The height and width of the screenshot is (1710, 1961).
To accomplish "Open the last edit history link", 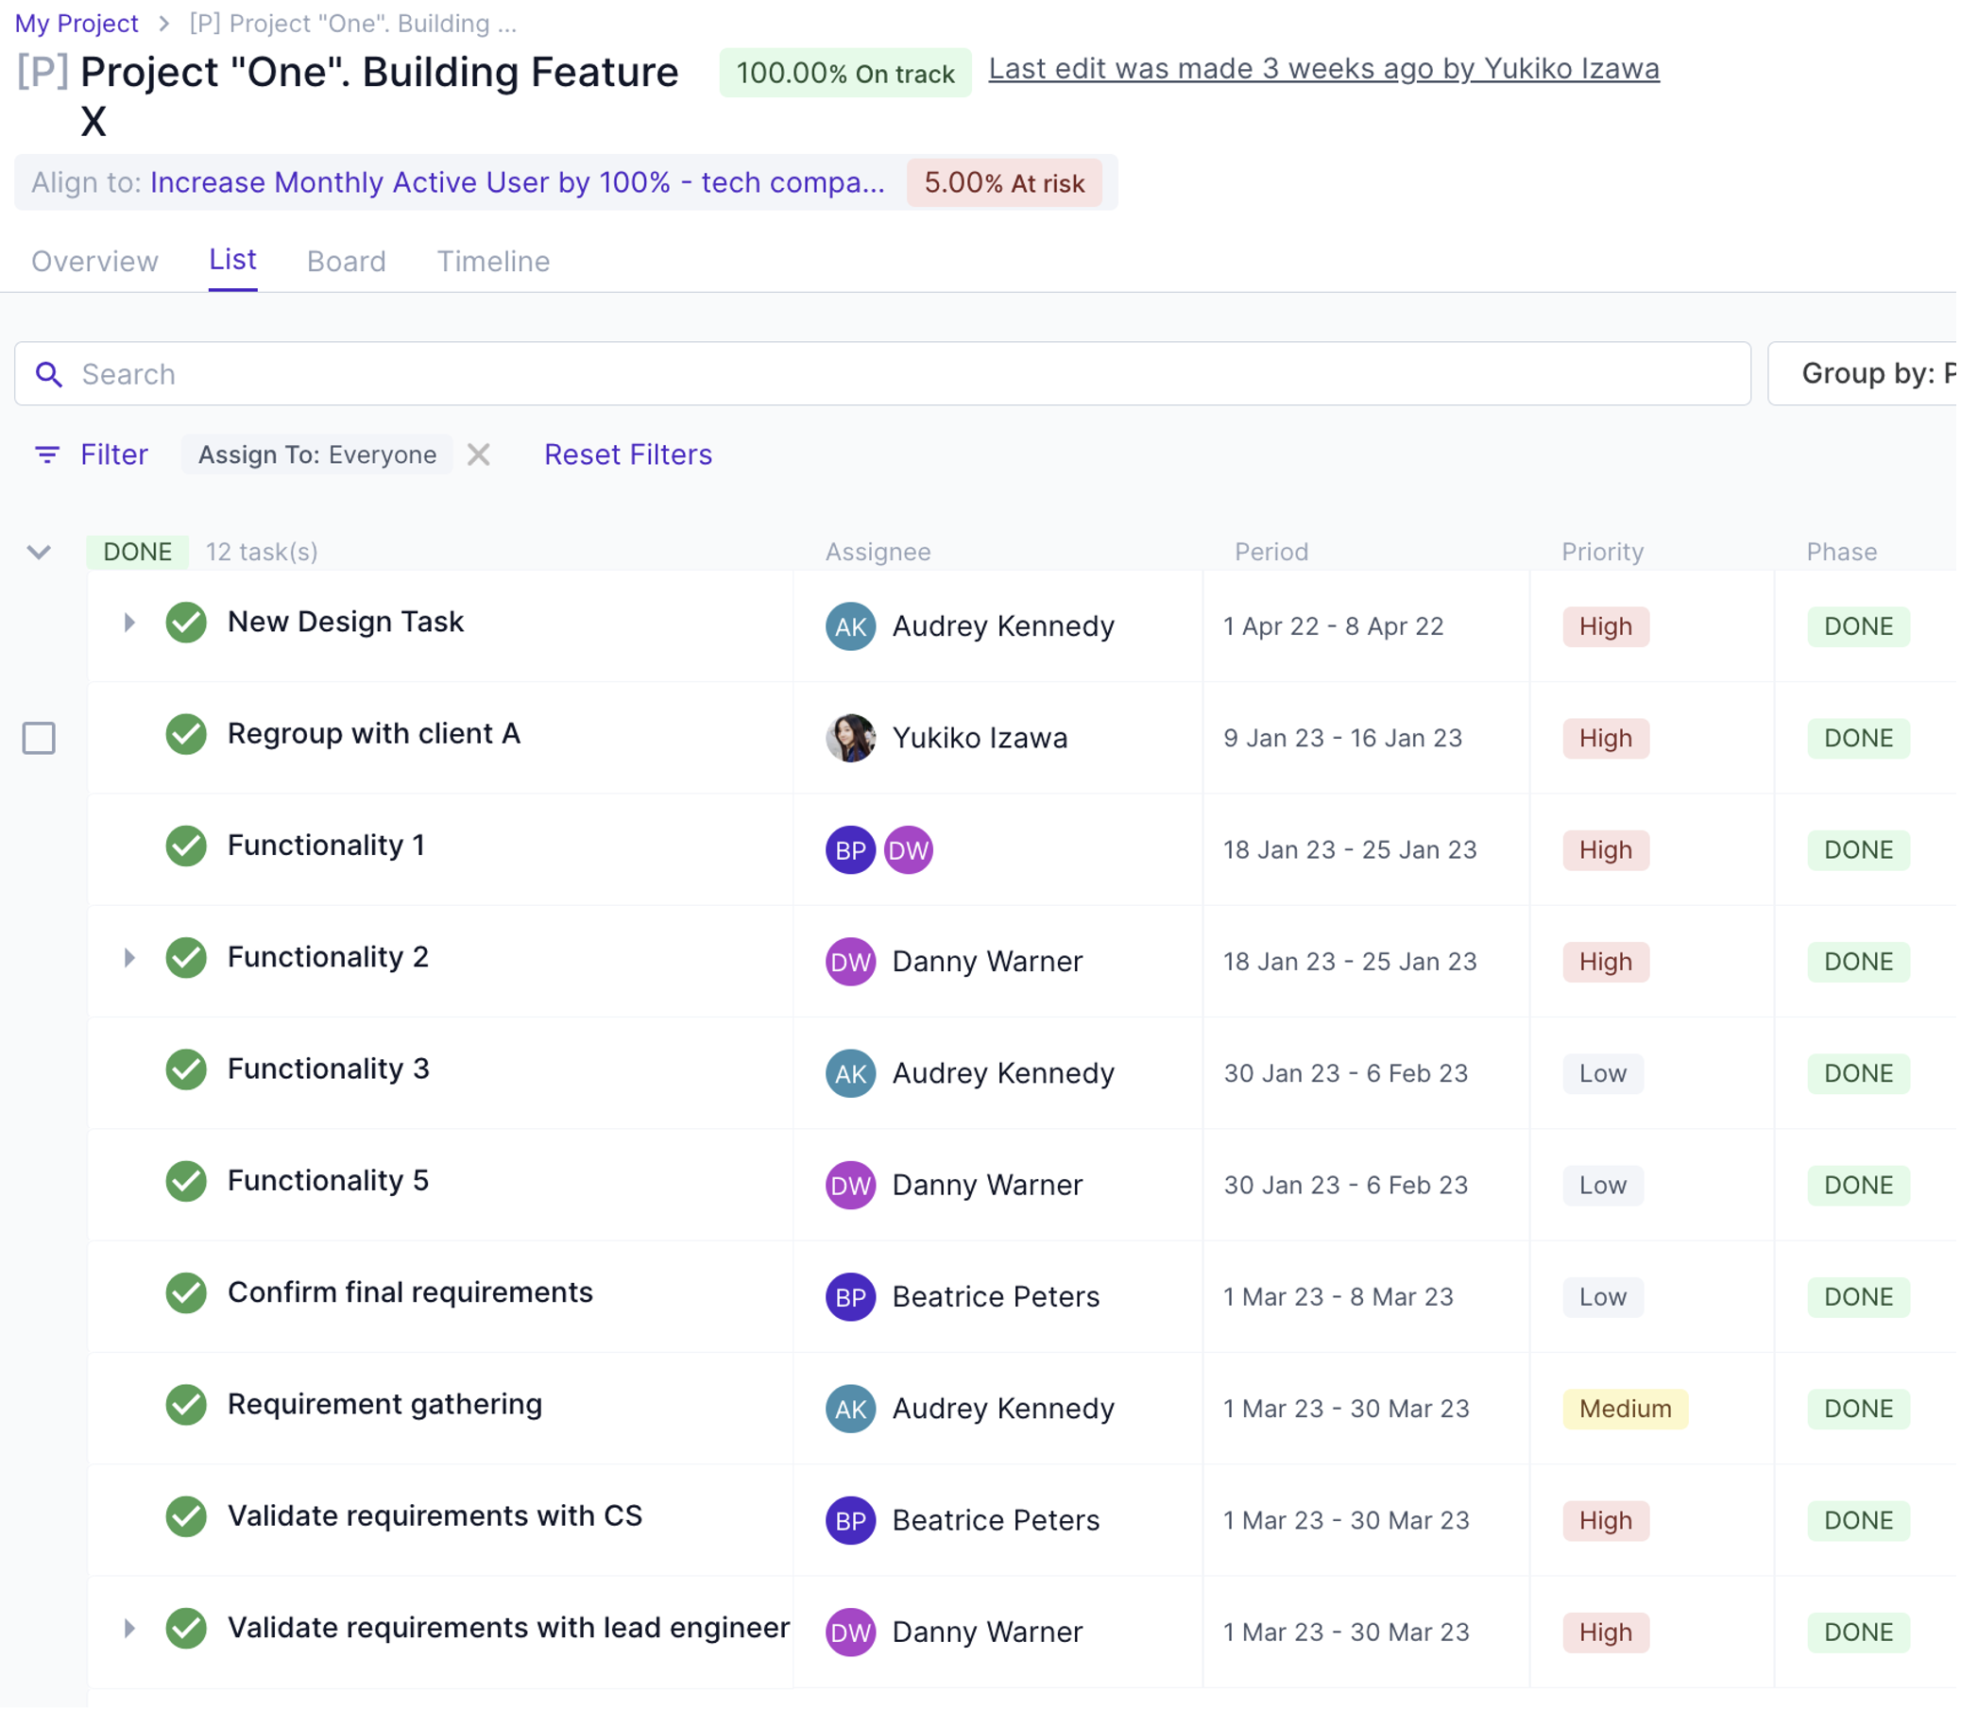I will [1325, 69].
